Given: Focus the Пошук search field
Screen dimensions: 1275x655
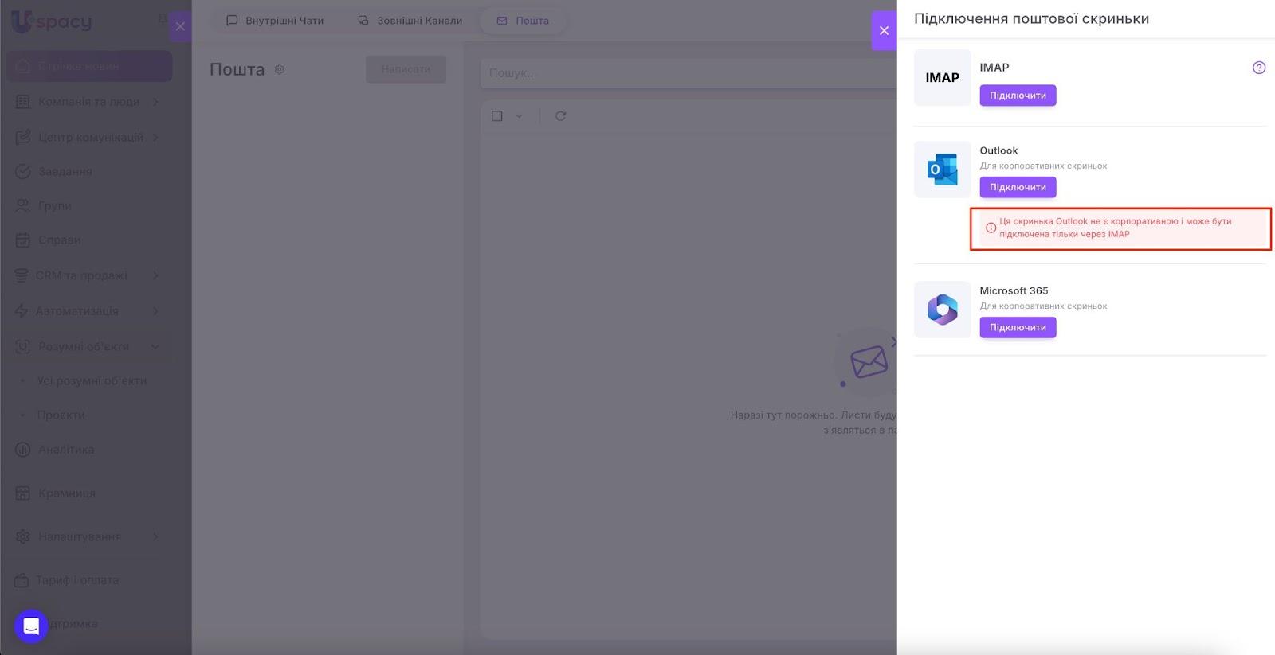Looking at the screenshot, I should click(688, 72).
